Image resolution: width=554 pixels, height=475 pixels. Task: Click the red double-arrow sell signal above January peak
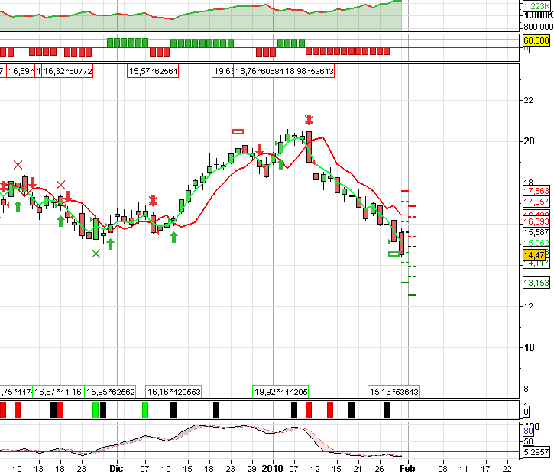(309, 120)
